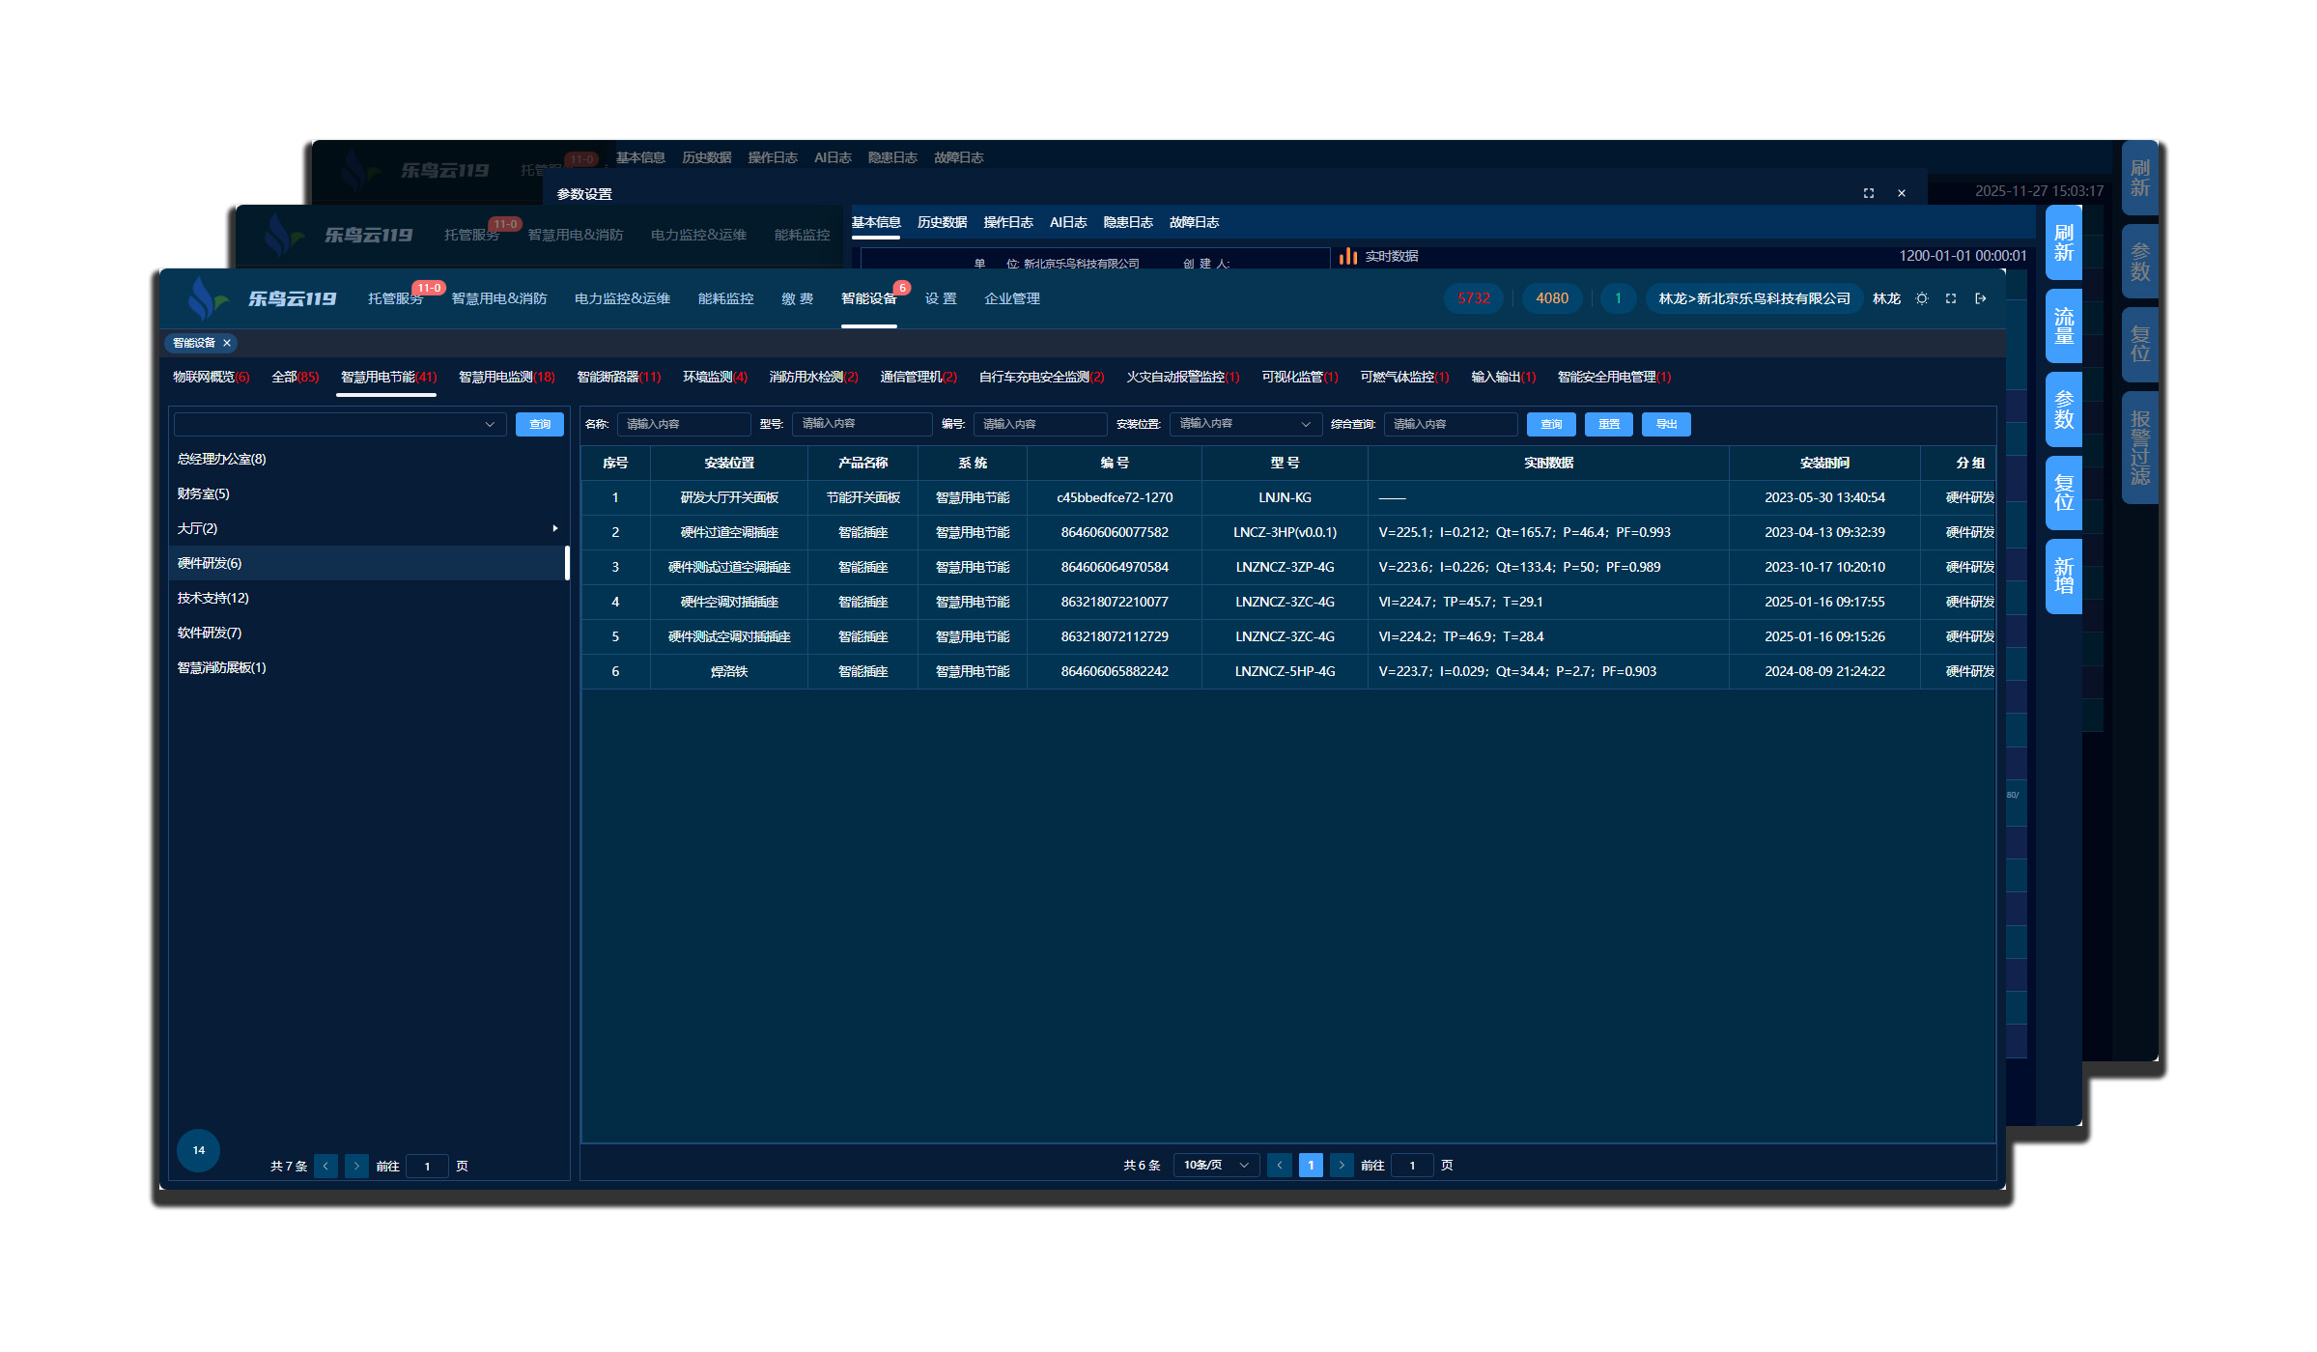Open the 10条/页 page size dropdown
Screen dimensions: 2317x1352
(x=1215, y=1166)
